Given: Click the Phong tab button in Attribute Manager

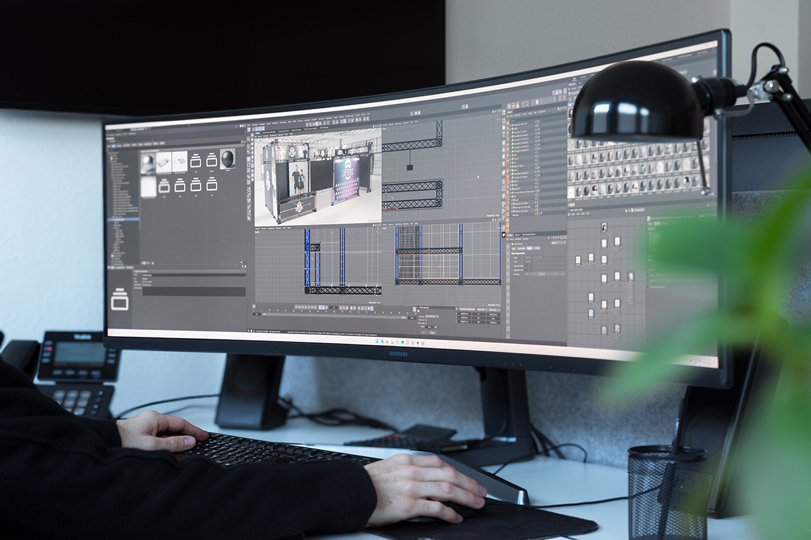Looking at the screenshot, I should [537, 248].
